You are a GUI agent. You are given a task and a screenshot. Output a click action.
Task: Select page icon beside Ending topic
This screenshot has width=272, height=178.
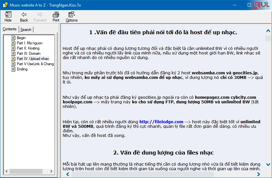(13, 69)
